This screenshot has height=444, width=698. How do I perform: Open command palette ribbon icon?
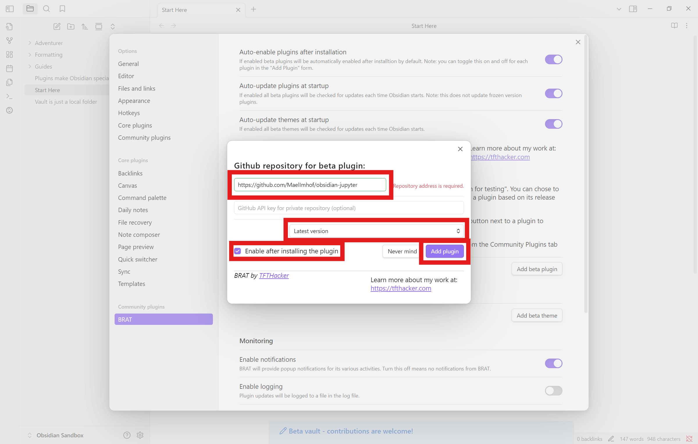tap(9, 96)
